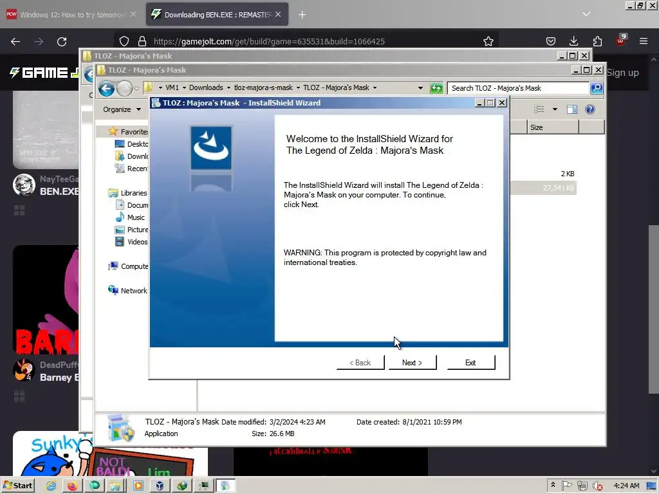
Task: Open the browser hamburger menu
Action: (644, 41)
